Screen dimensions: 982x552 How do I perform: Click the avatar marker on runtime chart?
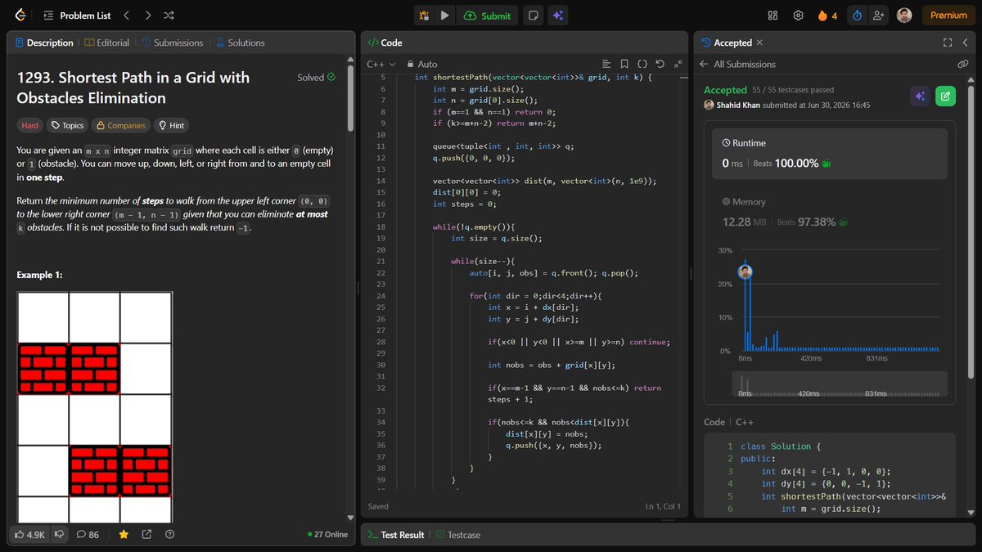(x=745, y=272)
